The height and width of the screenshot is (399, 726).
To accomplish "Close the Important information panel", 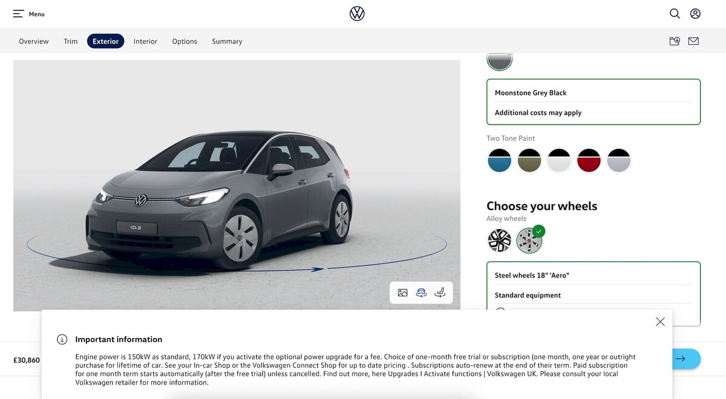I will (660, 322).
